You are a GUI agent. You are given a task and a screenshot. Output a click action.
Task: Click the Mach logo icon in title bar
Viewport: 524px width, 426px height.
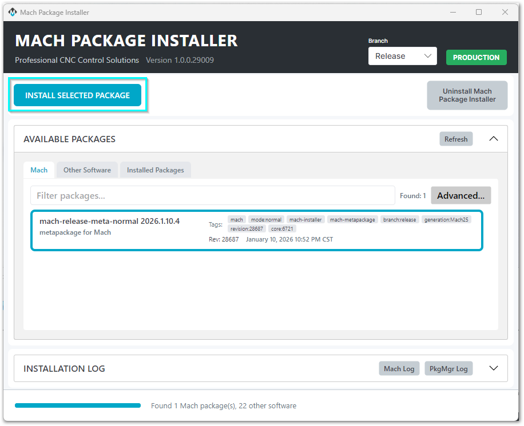[12, 12]
